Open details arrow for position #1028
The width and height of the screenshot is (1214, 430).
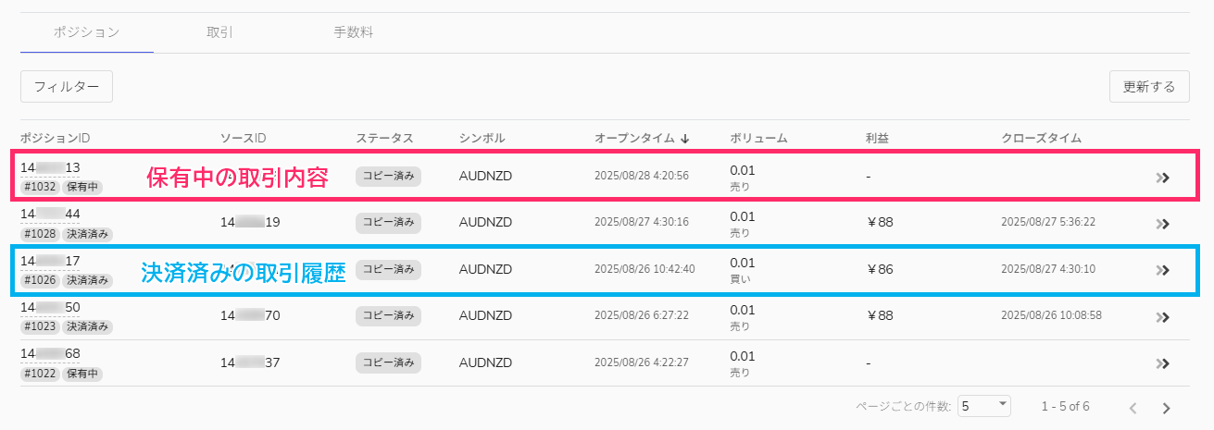(x=1163, y=224)
